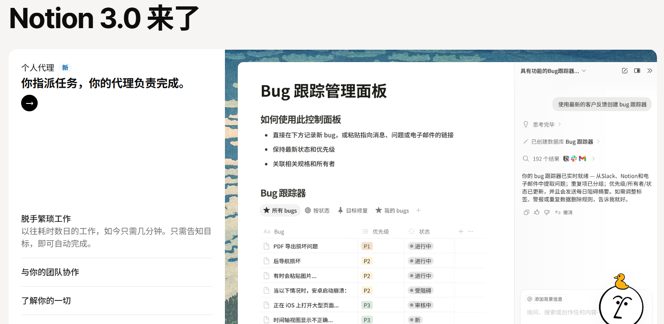Open the PDF 导出损坏问题 bug entry

(295, 246)
